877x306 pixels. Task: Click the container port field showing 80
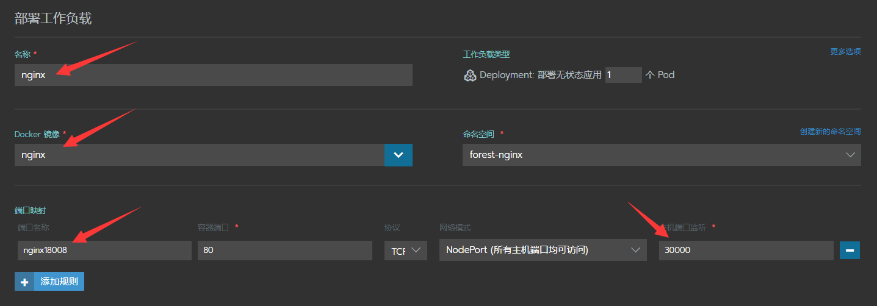point(285,250)
